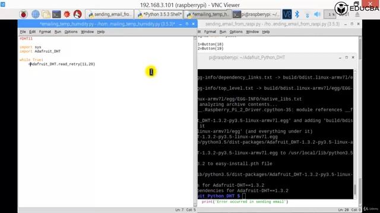Open Run menu in emailing_temp_humidity window
This screenshot has width=380, height=213.
58,31
